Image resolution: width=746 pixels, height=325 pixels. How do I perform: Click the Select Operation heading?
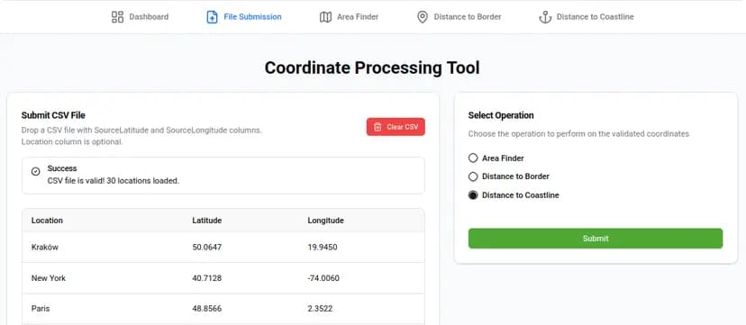[x=501, y=115]
